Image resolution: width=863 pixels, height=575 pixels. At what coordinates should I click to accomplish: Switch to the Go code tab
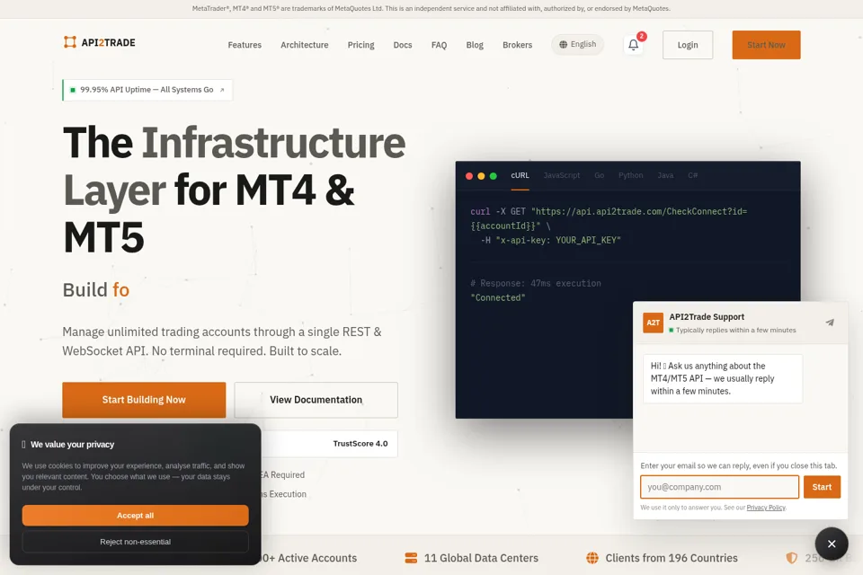tap(599, 175)
